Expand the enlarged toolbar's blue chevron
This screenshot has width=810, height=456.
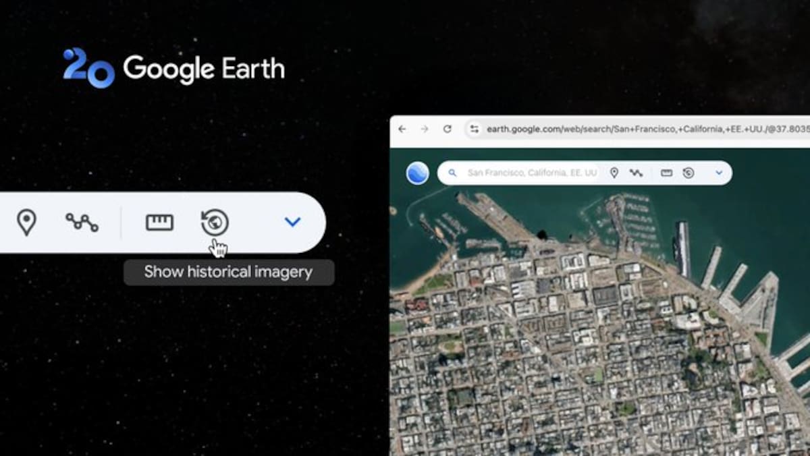coord(292,222)
